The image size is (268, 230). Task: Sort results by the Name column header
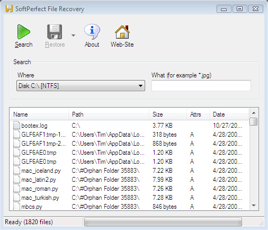point(39,114)
